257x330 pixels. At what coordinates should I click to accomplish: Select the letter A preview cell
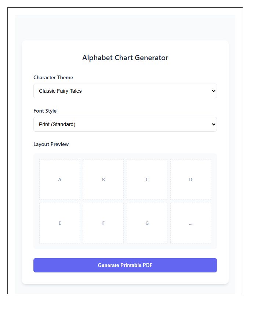click(59, 179)
